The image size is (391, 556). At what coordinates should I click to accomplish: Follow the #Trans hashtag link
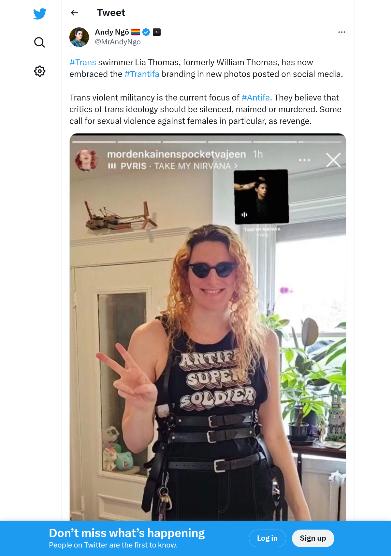[83, 62]
